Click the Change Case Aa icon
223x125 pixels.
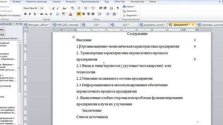[65, 8]
